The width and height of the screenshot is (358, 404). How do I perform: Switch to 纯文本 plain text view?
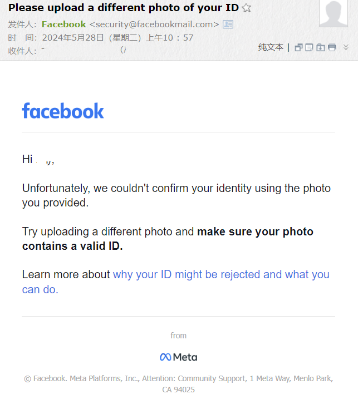(x=271, y=47)
